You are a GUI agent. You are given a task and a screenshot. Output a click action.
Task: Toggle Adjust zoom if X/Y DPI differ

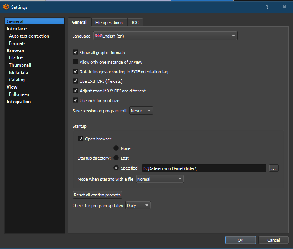75,91
